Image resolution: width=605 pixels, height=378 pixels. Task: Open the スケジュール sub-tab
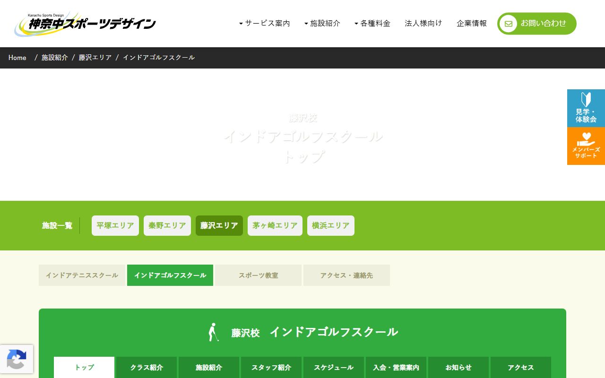(x=334, y=367)
